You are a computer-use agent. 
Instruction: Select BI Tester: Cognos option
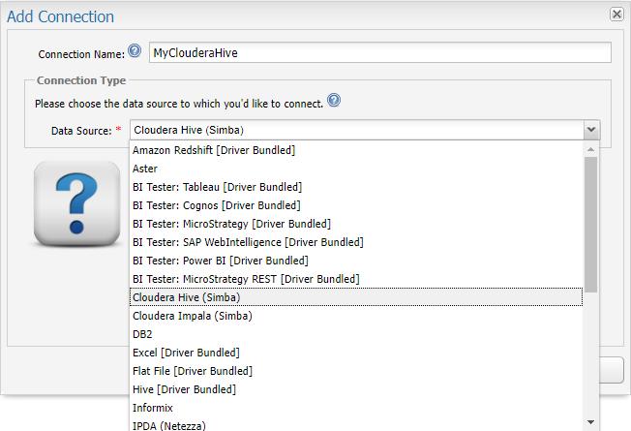(x=356, y=205)
